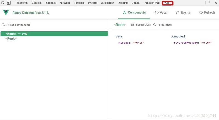Select the Network tab

click(65, 3)
